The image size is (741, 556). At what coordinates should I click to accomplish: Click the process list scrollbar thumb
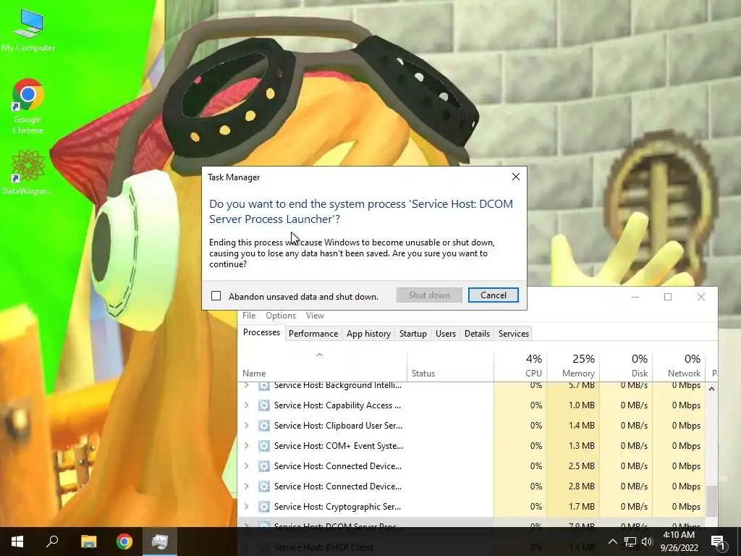point(712,501)
